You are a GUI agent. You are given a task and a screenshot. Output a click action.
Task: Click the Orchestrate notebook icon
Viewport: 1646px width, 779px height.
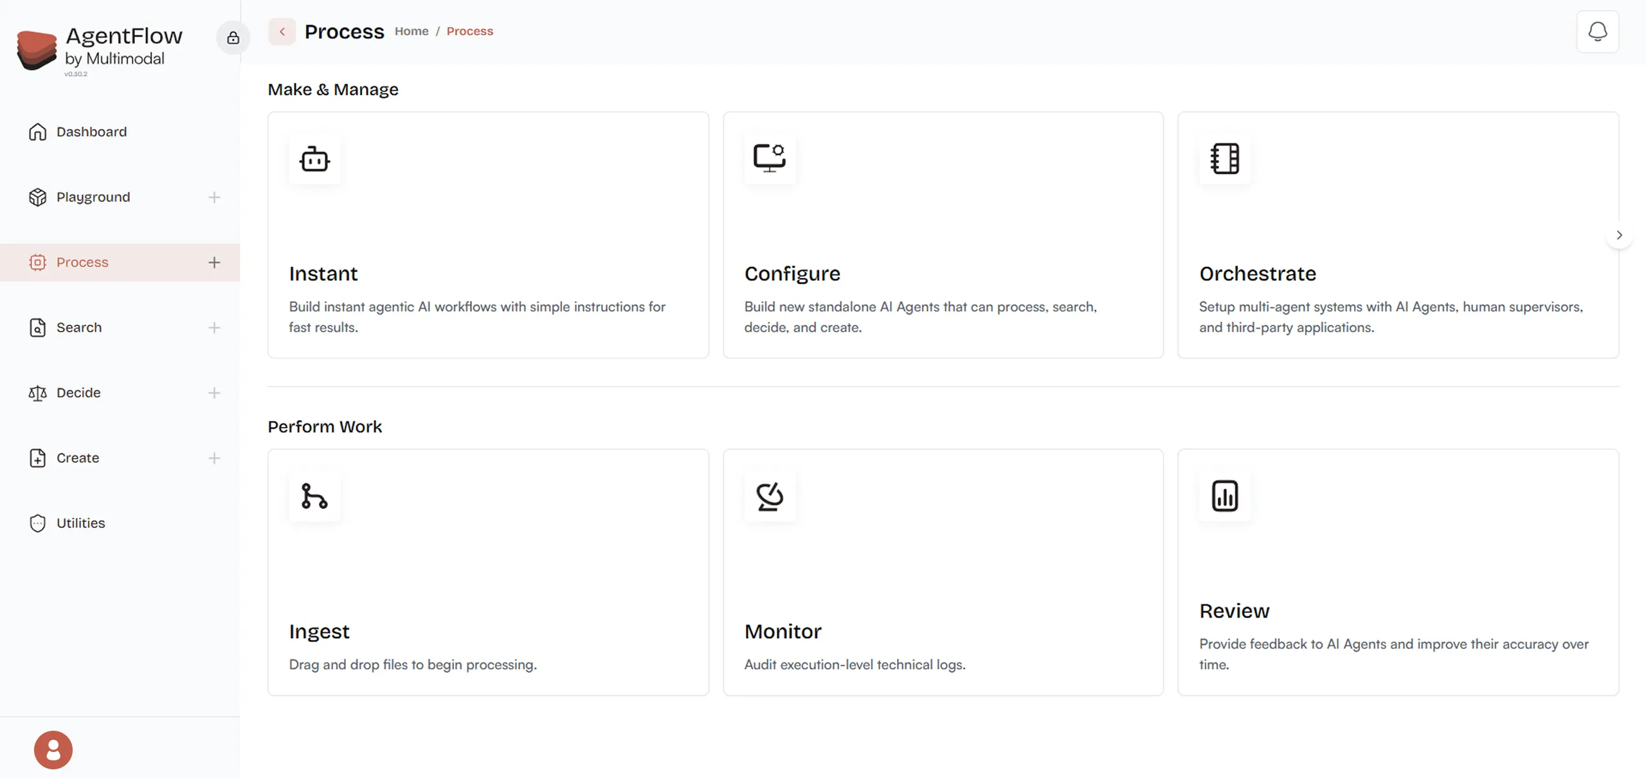1224,160
